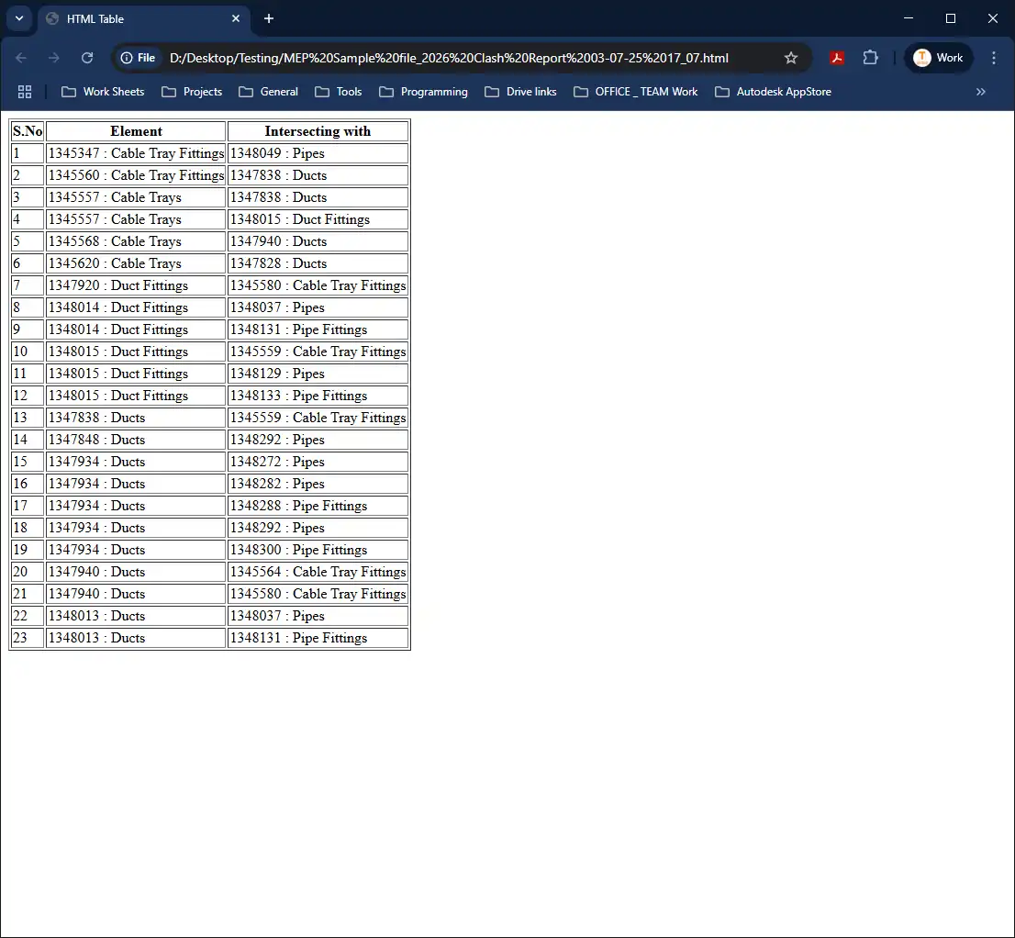Show more bookmarks with the double chevron
Screen dimensions: 1015x938
(x=981, y=92)
